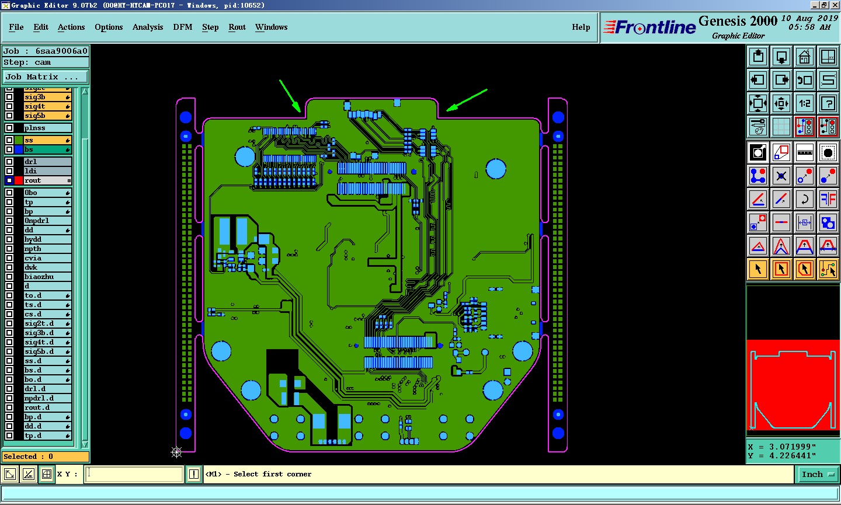Toggle the sig5b layer checkbox
The height and width of the screenshot is (505, 841).
pyautogui.click(x=9, y=116)
